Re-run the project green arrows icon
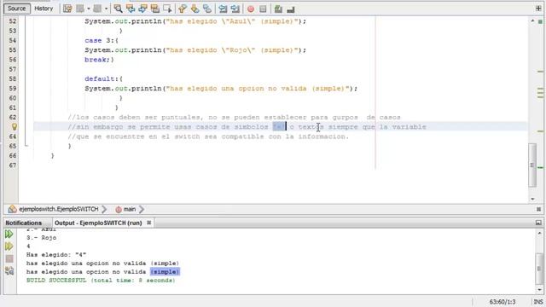 [9, 234]
